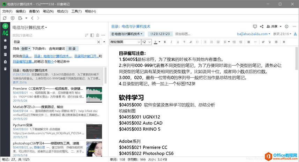Click the sync icon in the top toolbar
The width and height of the screenshot is (299, 162).
tap(5, 18)
